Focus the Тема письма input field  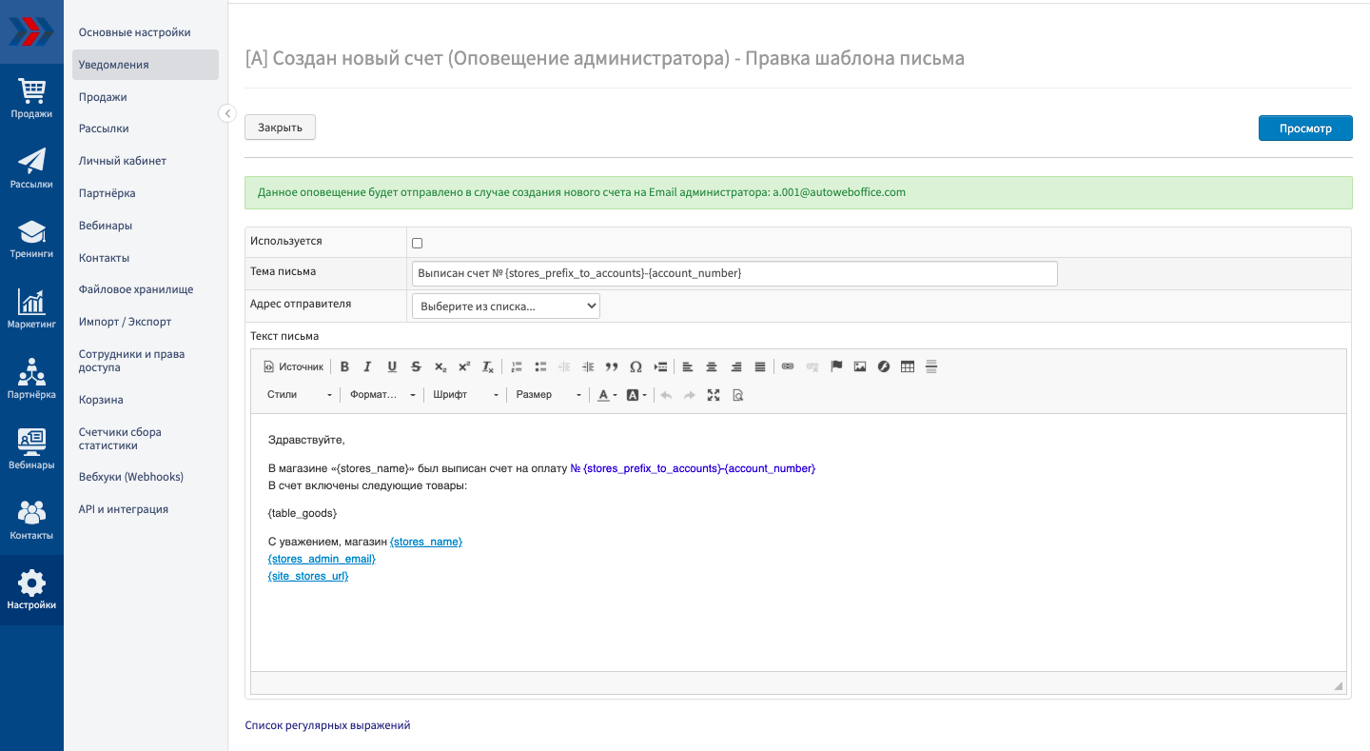click(734, 273)
